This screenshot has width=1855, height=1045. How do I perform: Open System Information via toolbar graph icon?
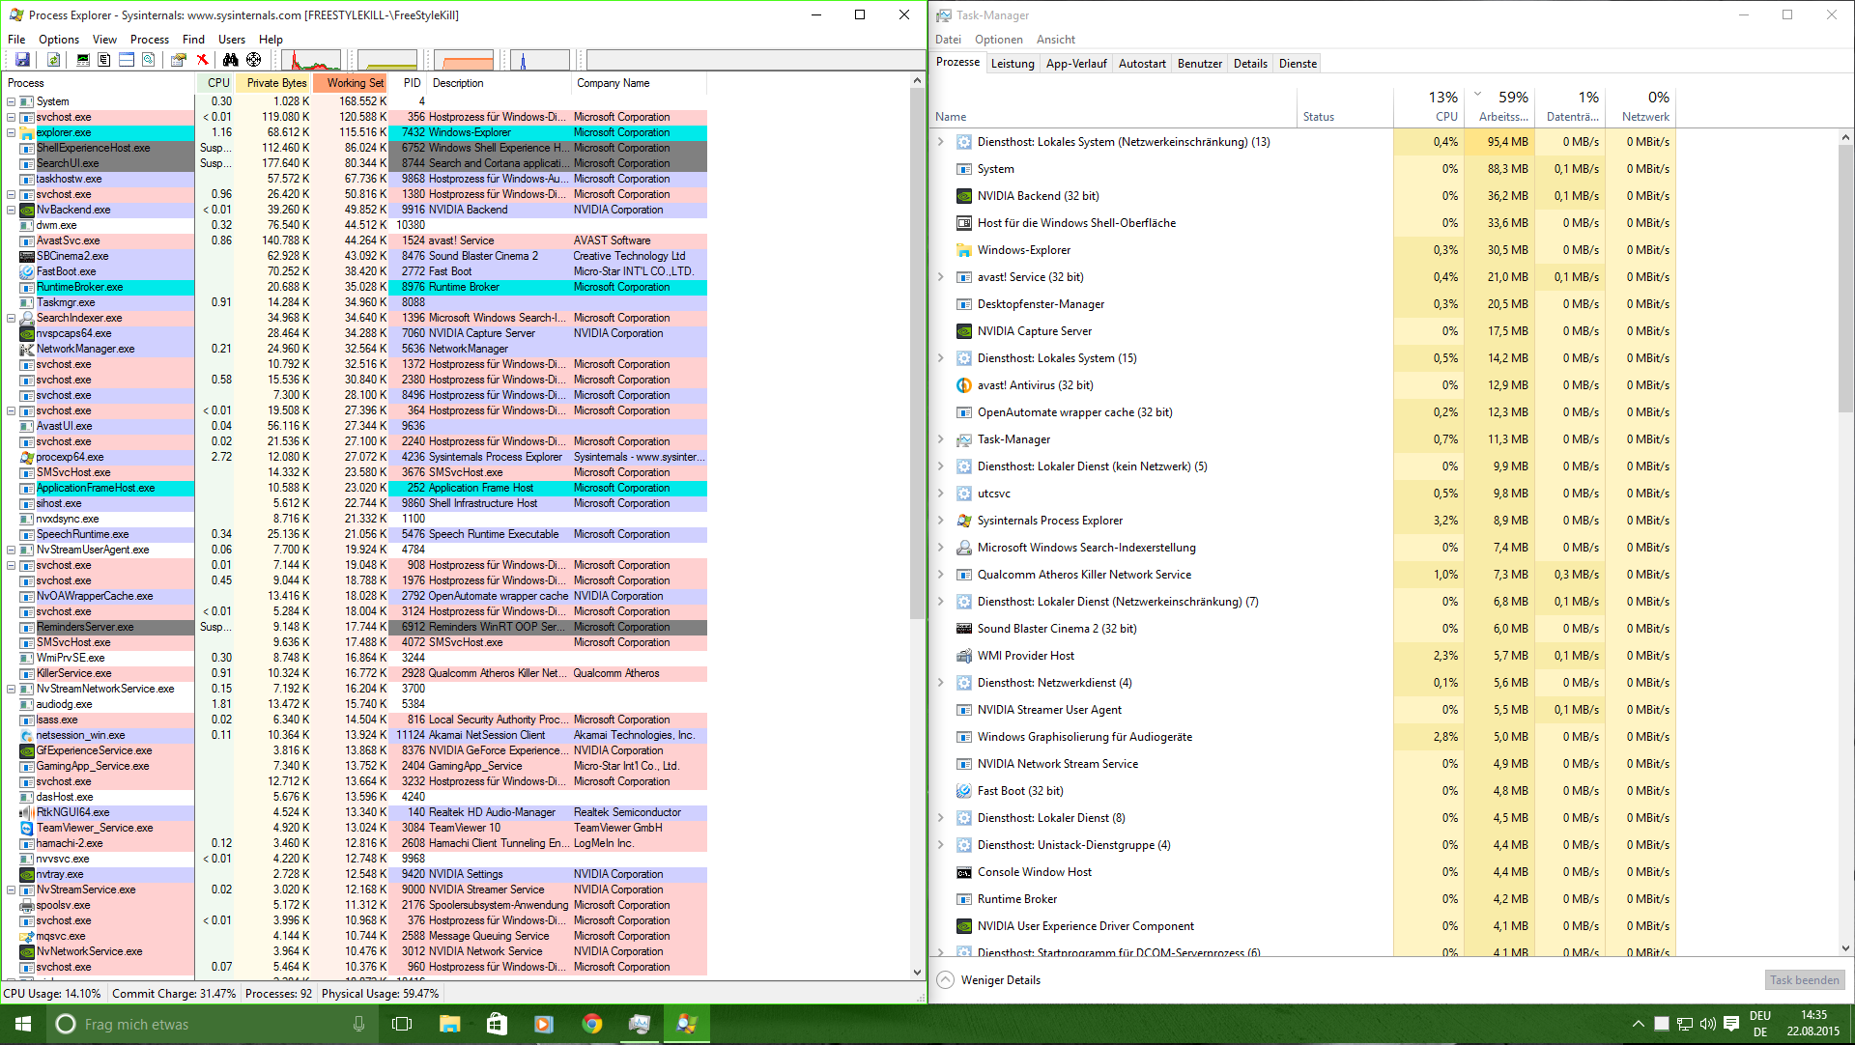pos(83,60)
